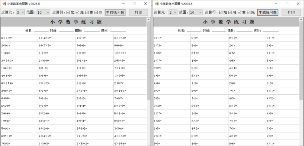
Task: Close the left 小学数学出题器 window
Action: 146,4
